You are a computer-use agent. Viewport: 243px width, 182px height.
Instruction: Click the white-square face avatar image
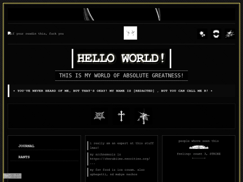[x=130, y=33]
